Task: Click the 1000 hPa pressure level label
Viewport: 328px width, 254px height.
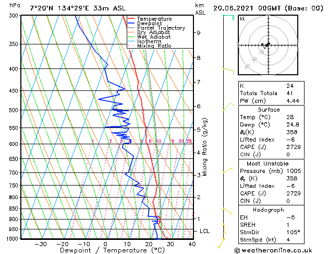Action: tap(13, 239)
